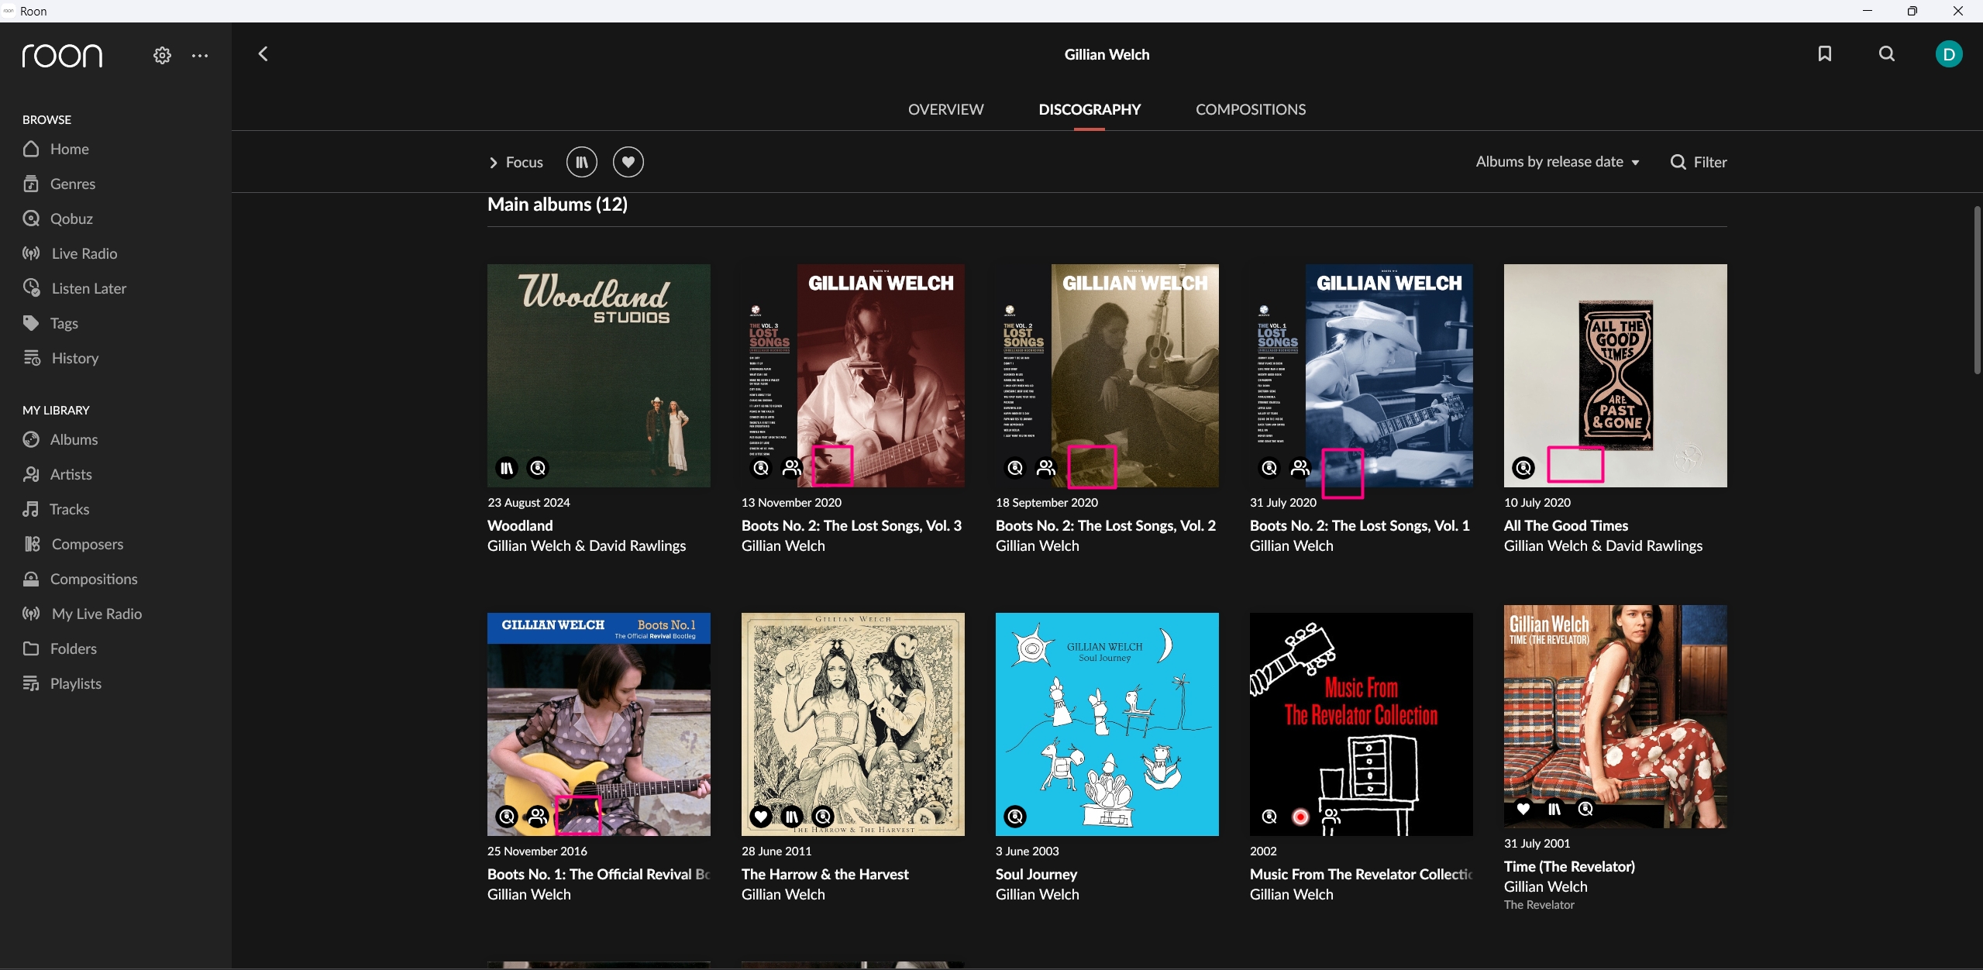Image resolution: width=1983 pixels, height=970 pixels.
Task: Open the bookmarks icon
Action: 1825,53
